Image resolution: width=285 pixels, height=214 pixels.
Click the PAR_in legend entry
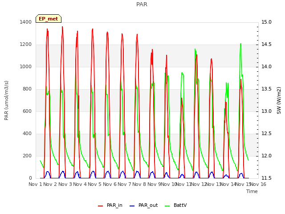tap(110, 206)
